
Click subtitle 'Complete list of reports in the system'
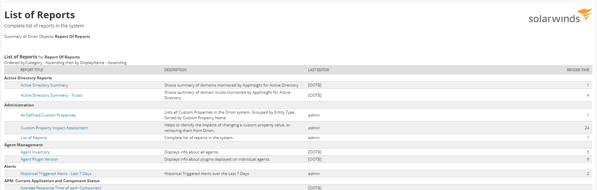pyautogui.click(x=44, y=26)
